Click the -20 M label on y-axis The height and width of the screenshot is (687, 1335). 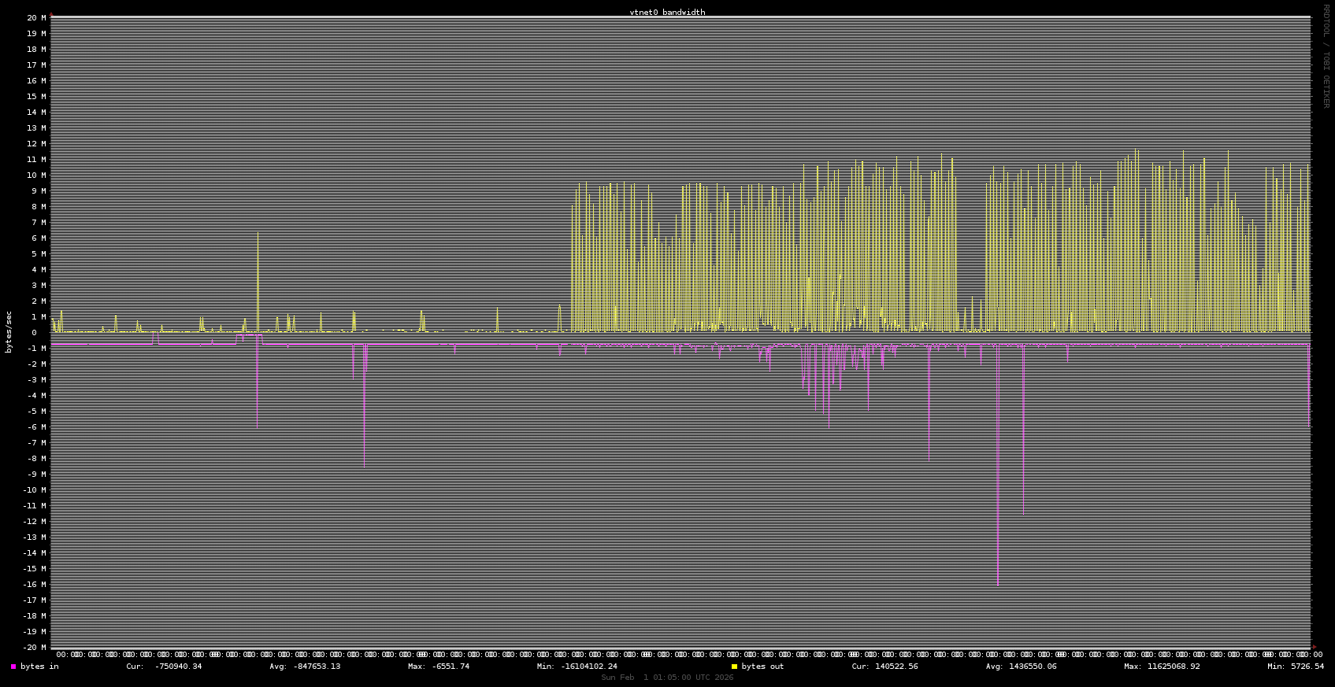(34, 647)
